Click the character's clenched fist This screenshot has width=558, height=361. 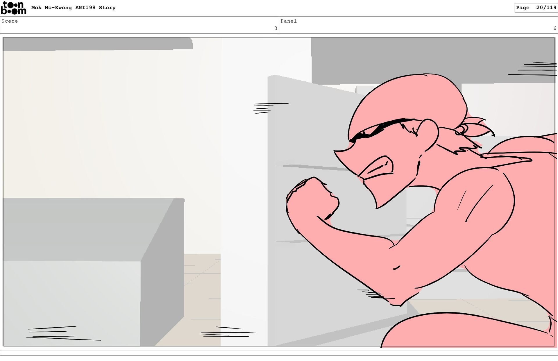point(312,199)
